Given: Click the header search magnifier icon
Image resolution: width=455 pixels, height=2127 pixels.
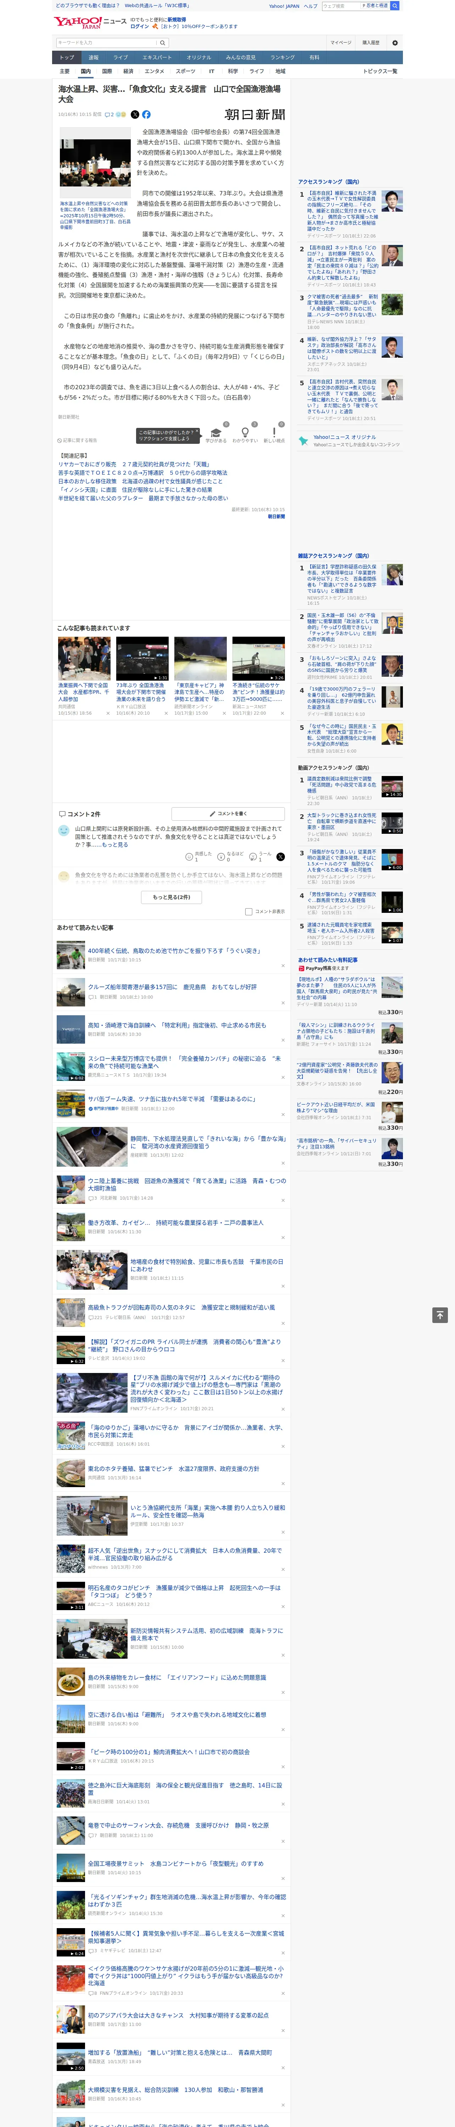Looking at the screenshot, I should click(x=395, y=6).
